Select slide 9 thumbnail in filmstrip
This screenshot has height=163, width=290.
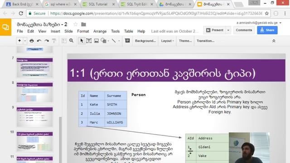point(35,117)
